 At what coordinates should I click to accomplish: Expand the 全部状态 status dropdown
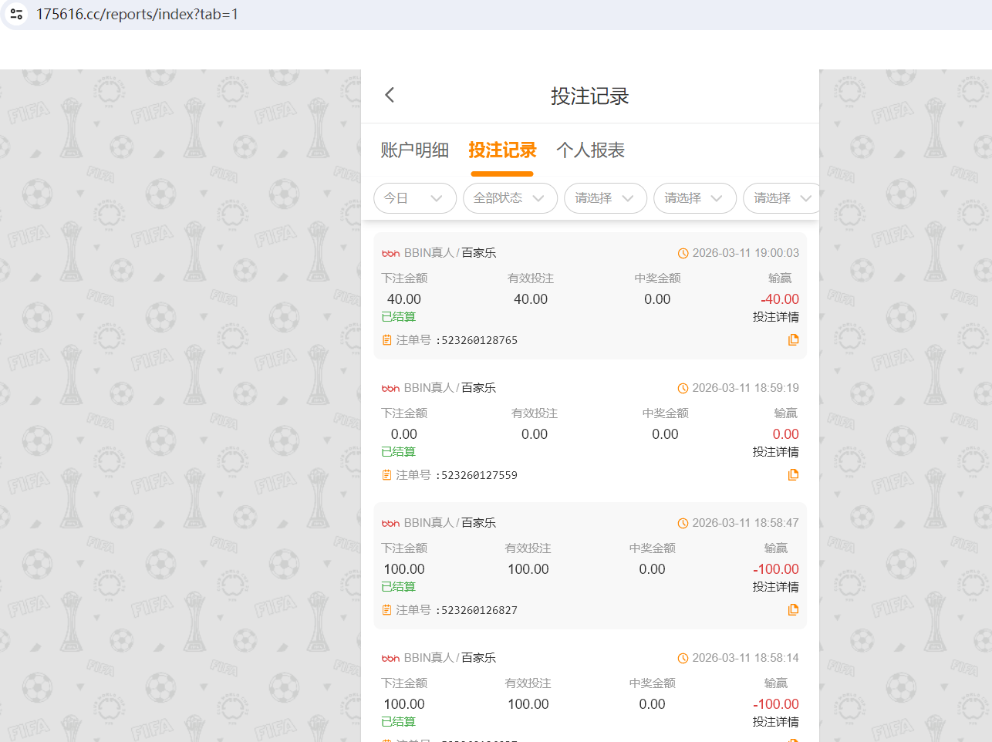[510, 198]
